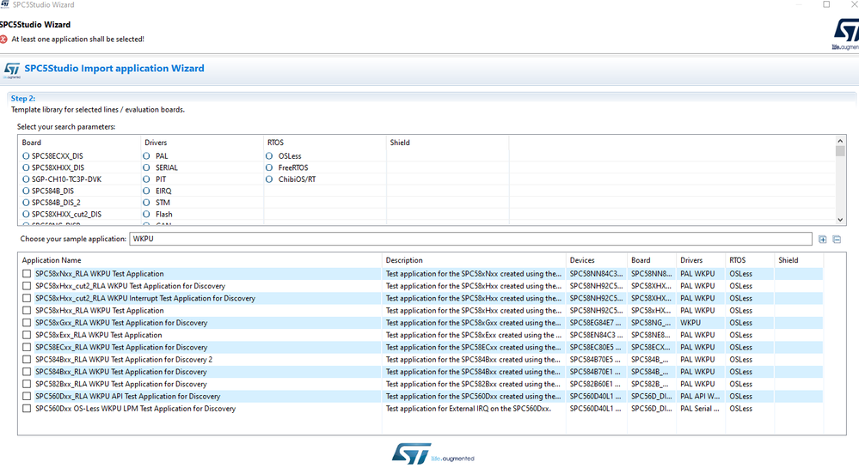Check SPC582Bxx_RLA WKPU Test Application for Discovery
Viewport: 859px width, 468px height.
27,384
